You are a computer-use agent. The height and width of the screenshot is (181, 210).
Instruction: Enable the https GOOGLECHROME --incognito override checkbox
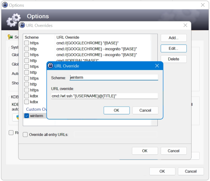pyautogui.click(x=27, y=55)
